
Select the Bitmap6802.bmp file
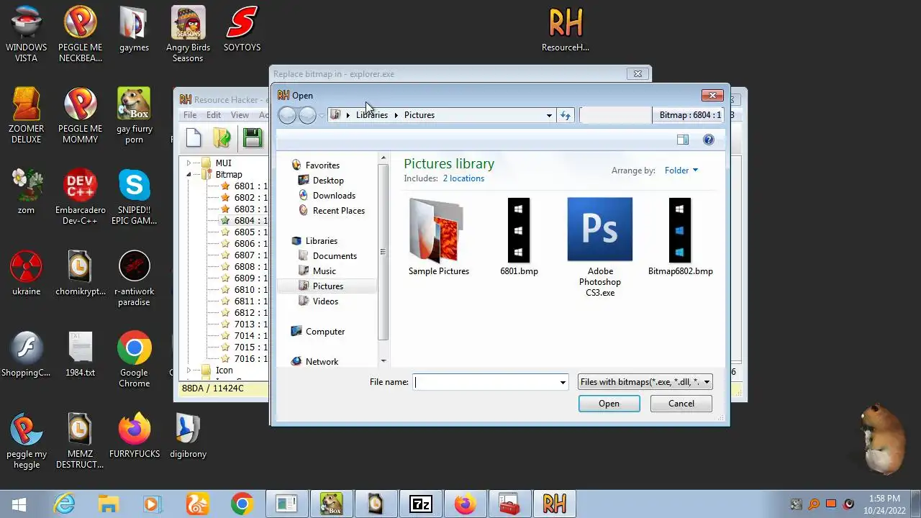pos(680,237)
